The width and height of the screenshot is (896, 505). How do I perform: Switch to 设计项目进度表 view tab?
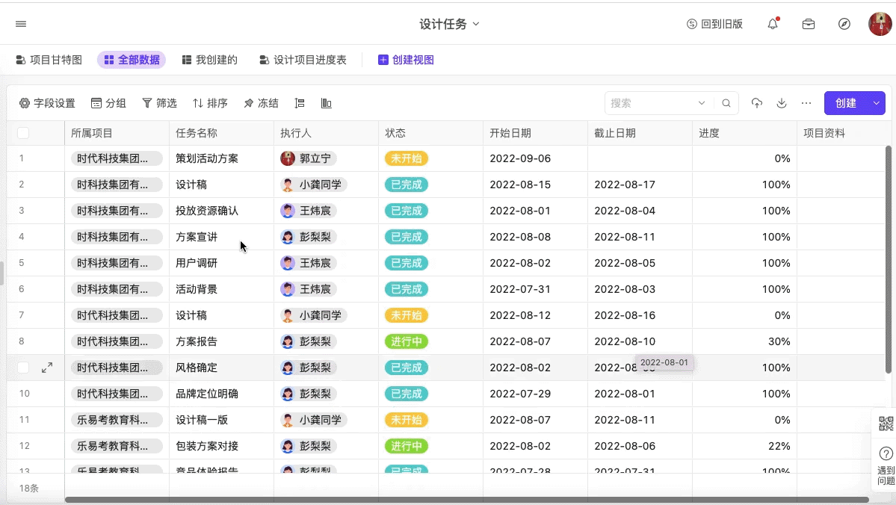tap(303, 60)
